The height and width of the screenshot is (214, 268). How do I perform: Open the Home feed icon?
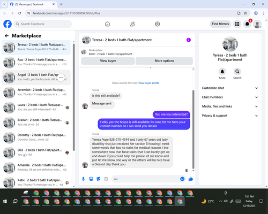pos(107,24)
